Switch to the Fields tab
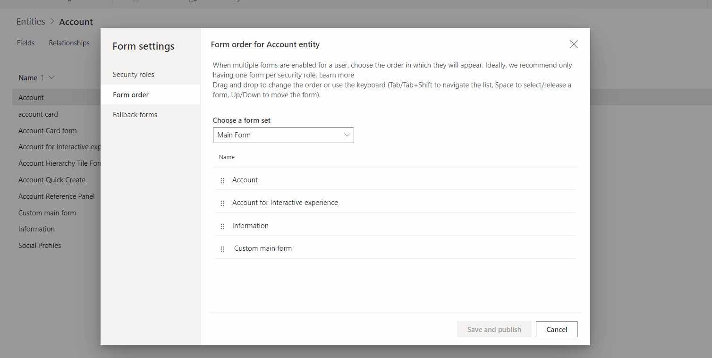The width and height of the screenshot is (712, 358). tap(25, 43)
